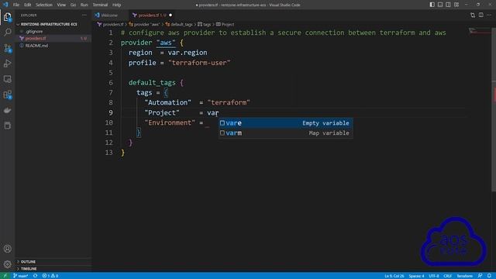Open the Source Control view

pyautogui.click(x=8, y=48)
